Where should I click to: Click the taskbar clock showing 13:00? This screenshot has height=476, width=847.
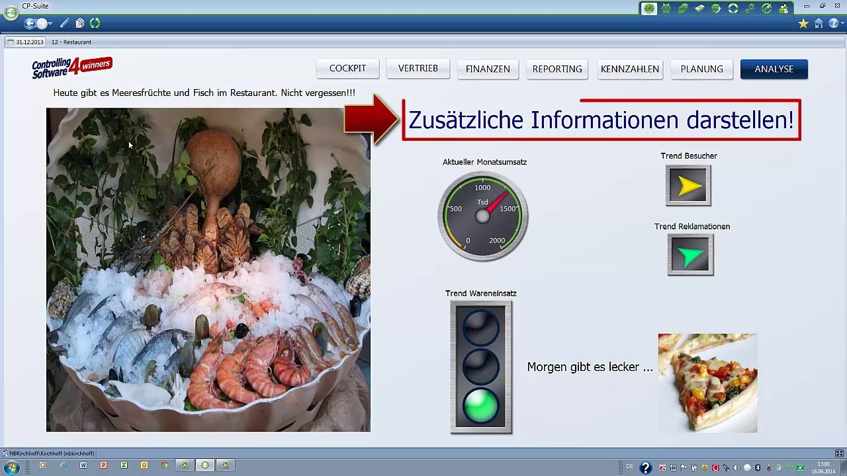pos(823,467)
